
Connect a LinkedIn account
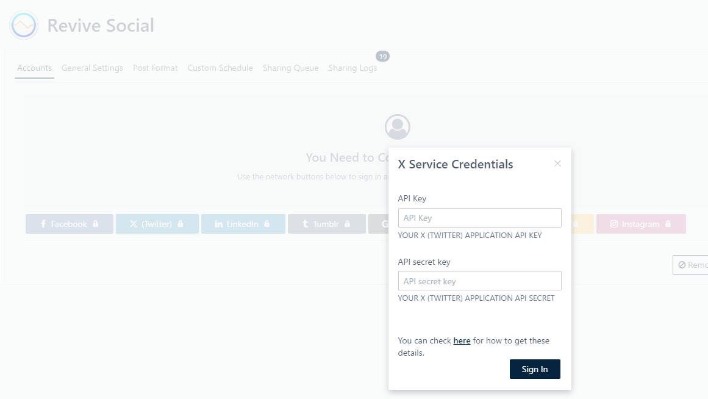[243, 224]
